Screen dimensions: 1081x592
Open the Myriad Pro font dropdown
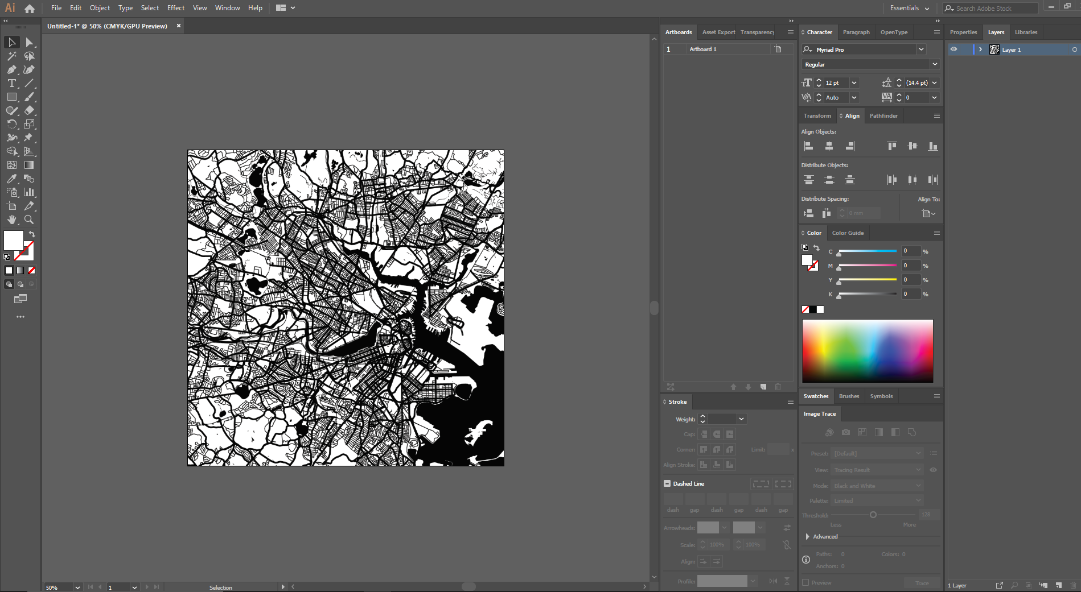tap(921, 49)
